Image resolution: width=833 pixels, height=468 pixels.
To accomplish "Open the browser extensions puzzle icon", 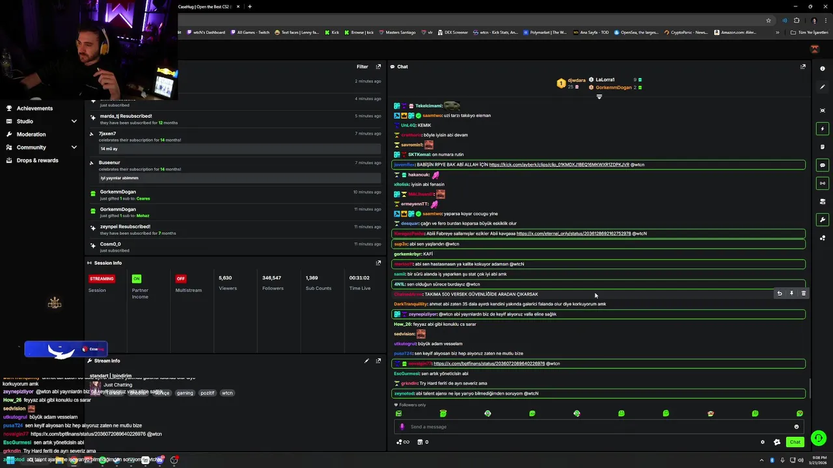I will click(797, 20).
